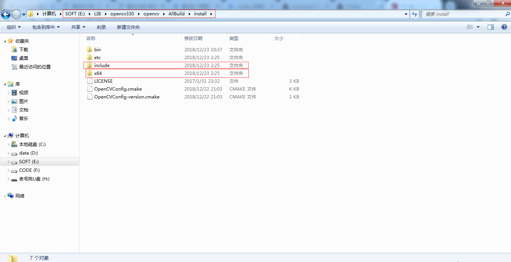Screen dimensions: 511x262
Task: Click the Back navigation arrow
Action: pos(5,14)
